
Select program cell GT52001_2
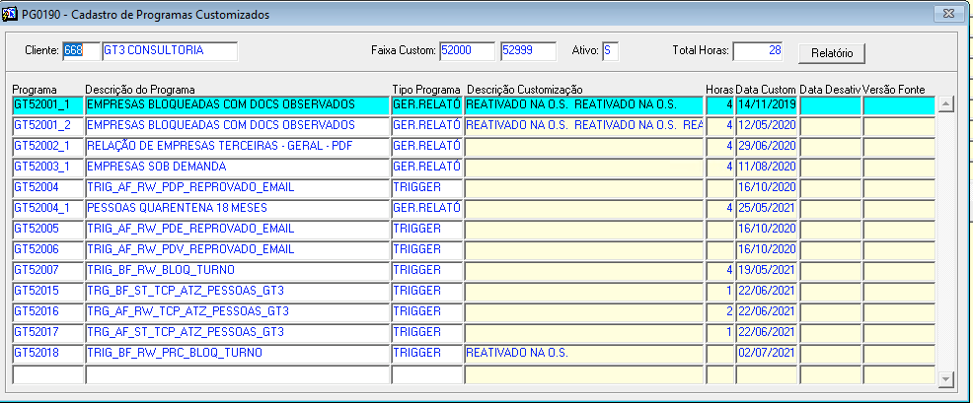point(47,126)
